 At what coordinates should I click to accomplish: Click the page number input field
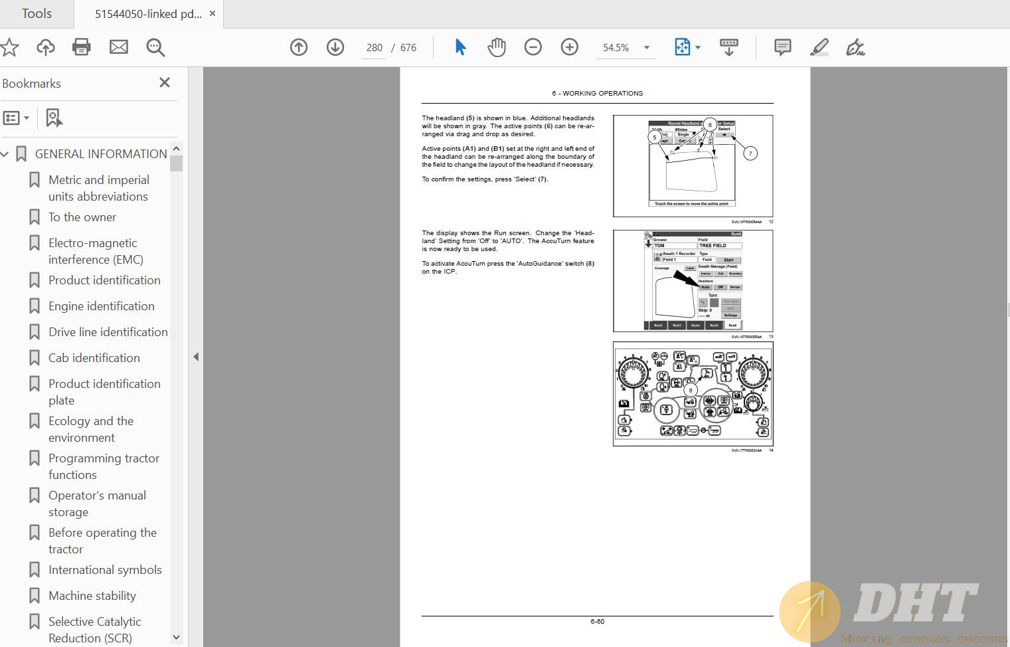pos(374,48)
